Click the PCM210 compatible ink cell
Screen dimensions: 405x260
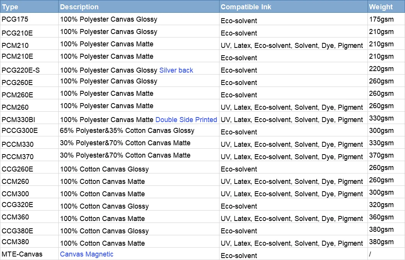pos(292,46)
